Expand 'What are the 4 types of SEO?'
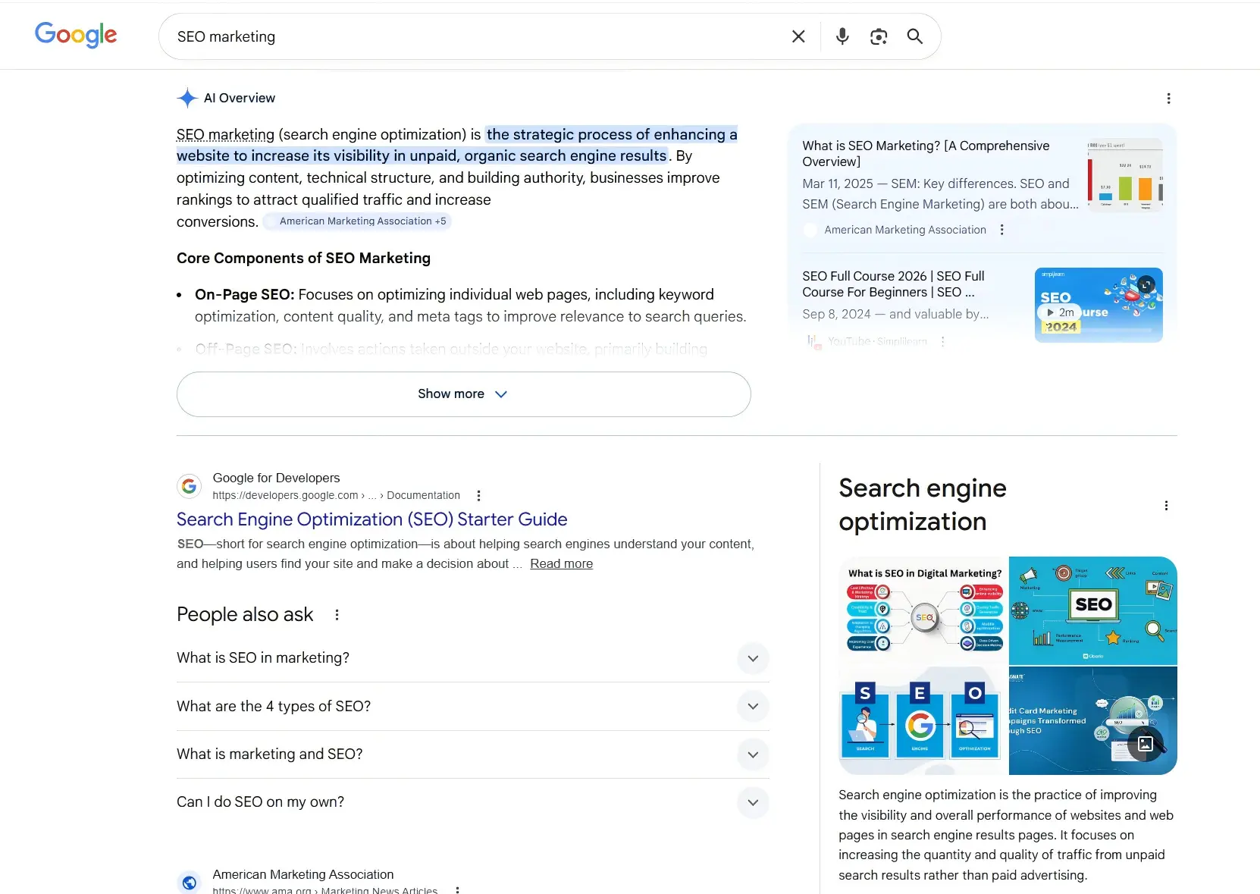Image resolution: width=1260 pixels, height=894 pixels. [x=472, y=707]
